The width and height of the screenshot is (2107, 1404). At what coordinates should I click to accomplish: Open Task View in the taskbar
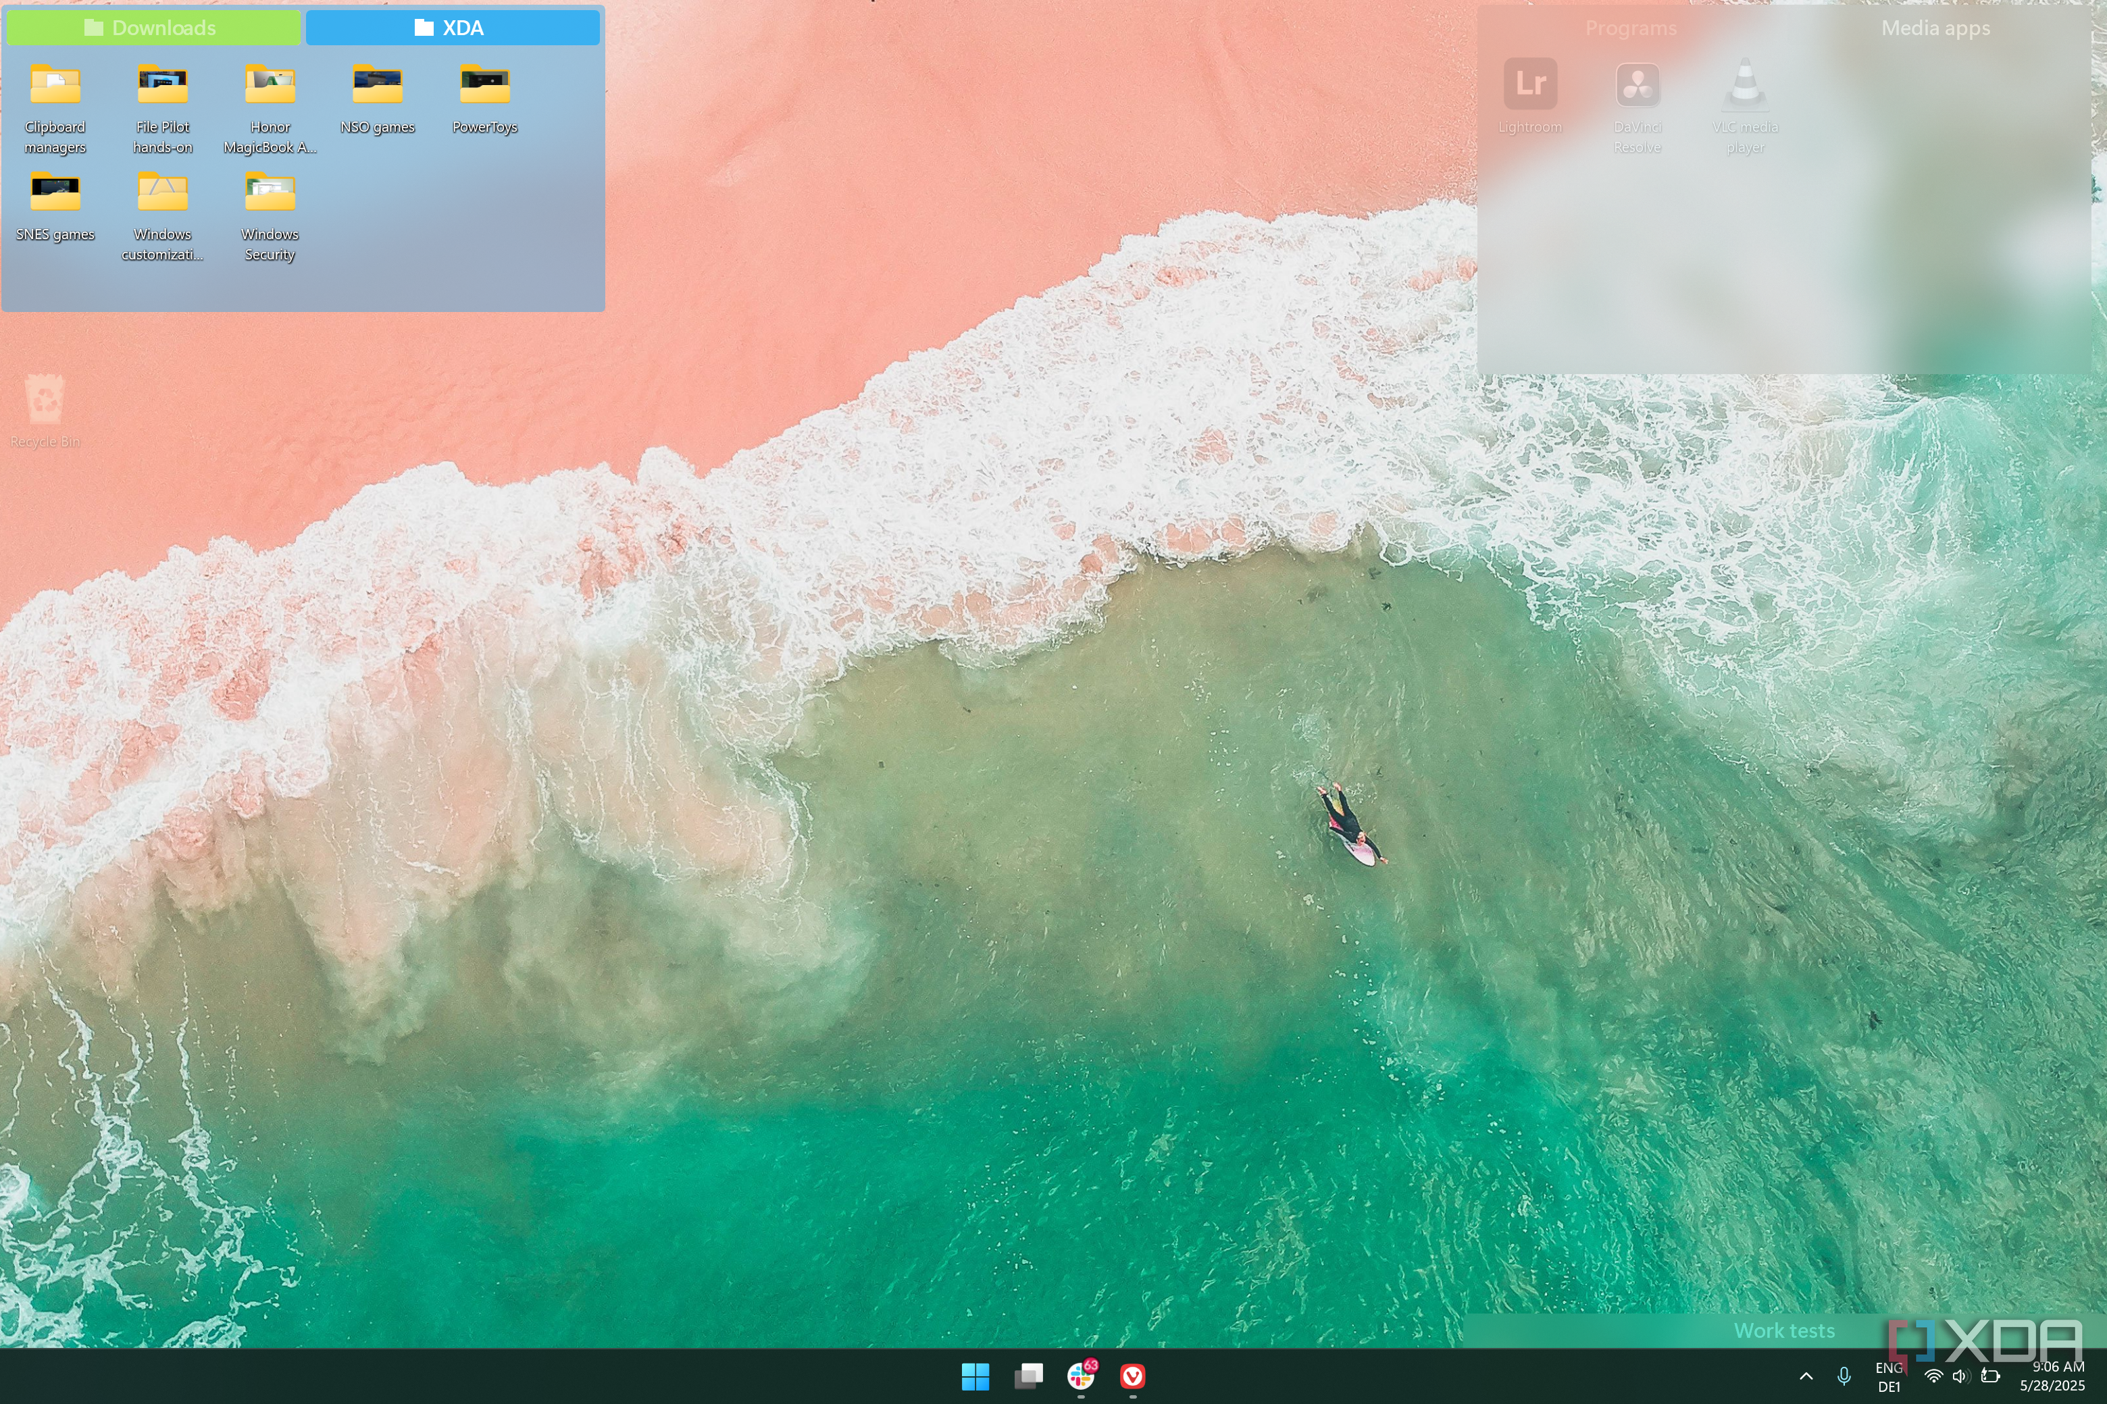1028,1376
